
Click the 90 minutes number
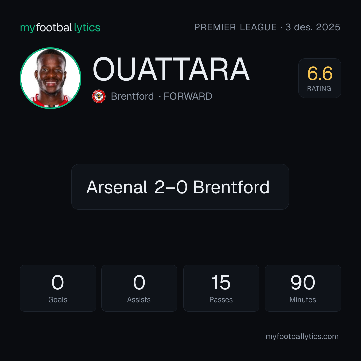(x=303, y=282)
